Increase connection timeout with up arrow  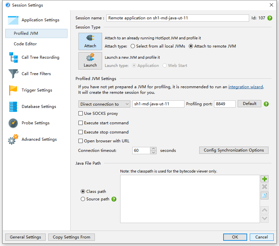[153, 149]
